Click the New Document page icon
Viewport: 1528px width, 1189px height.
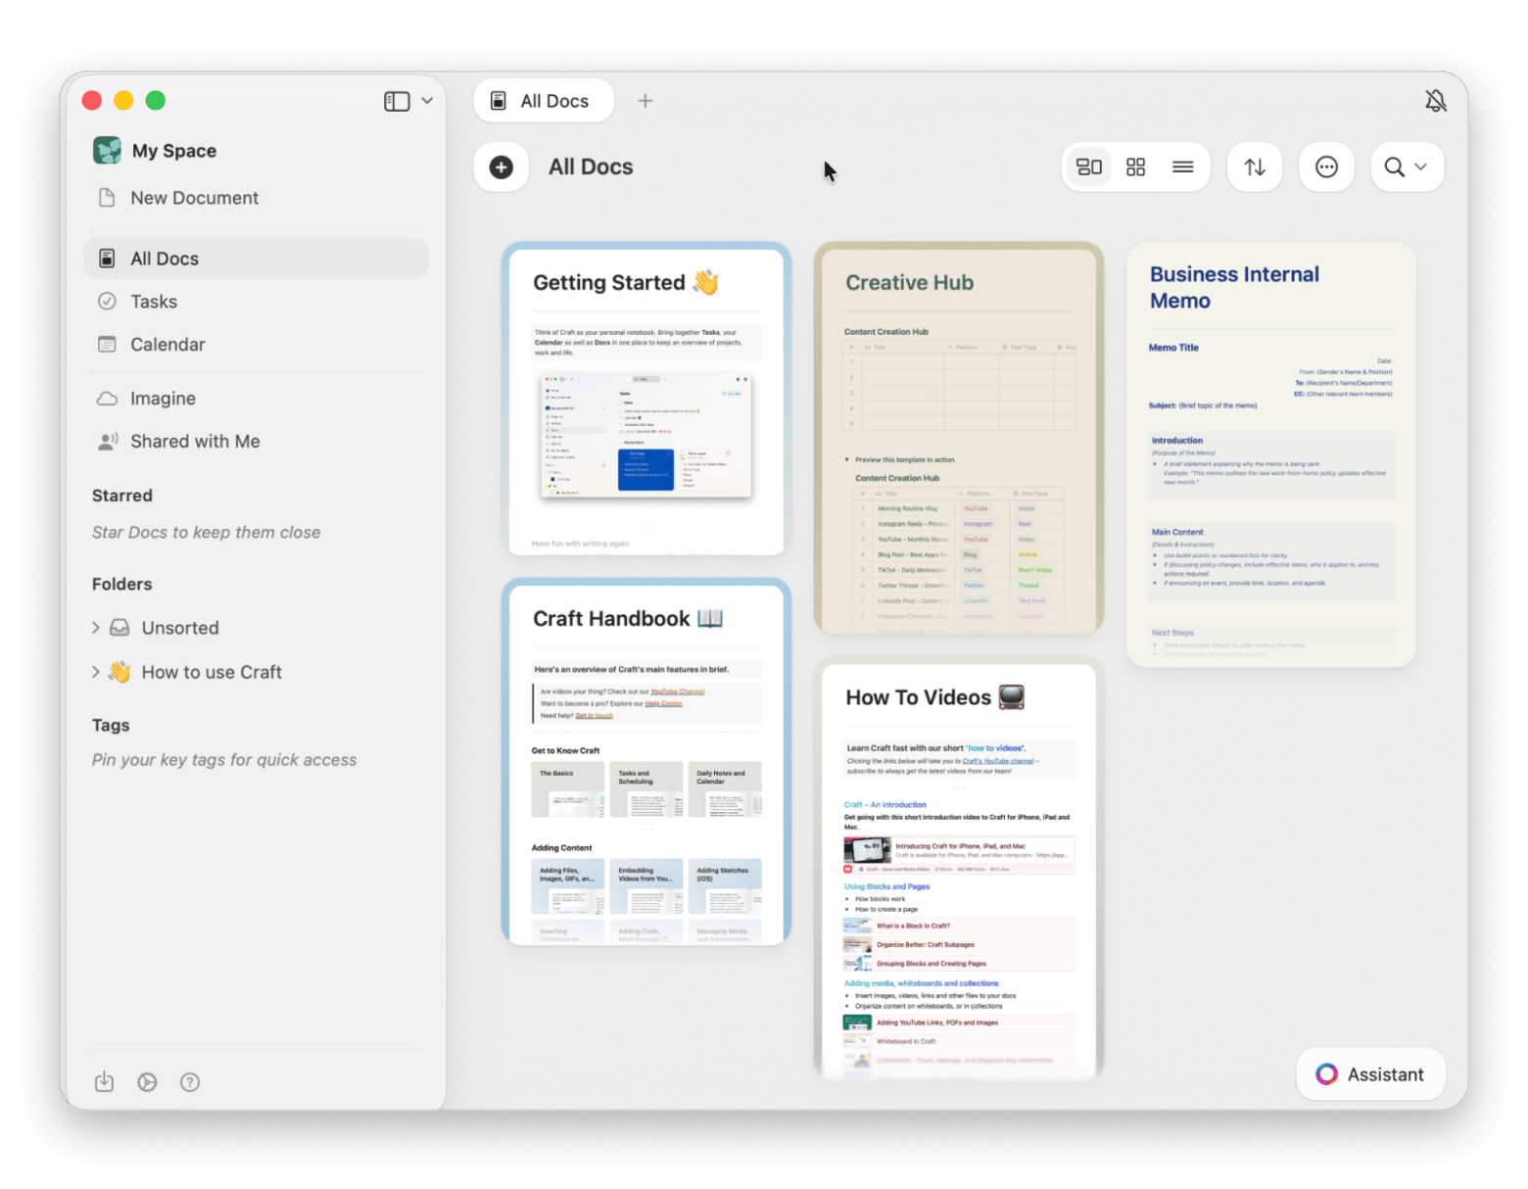(x=108, y=198)
